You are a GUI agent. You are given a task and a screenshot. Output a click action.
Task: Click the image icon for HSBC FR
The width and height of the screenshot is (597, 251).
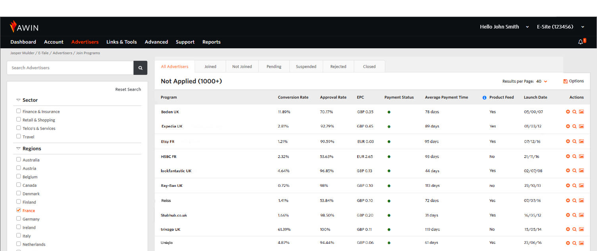point(582,156)
